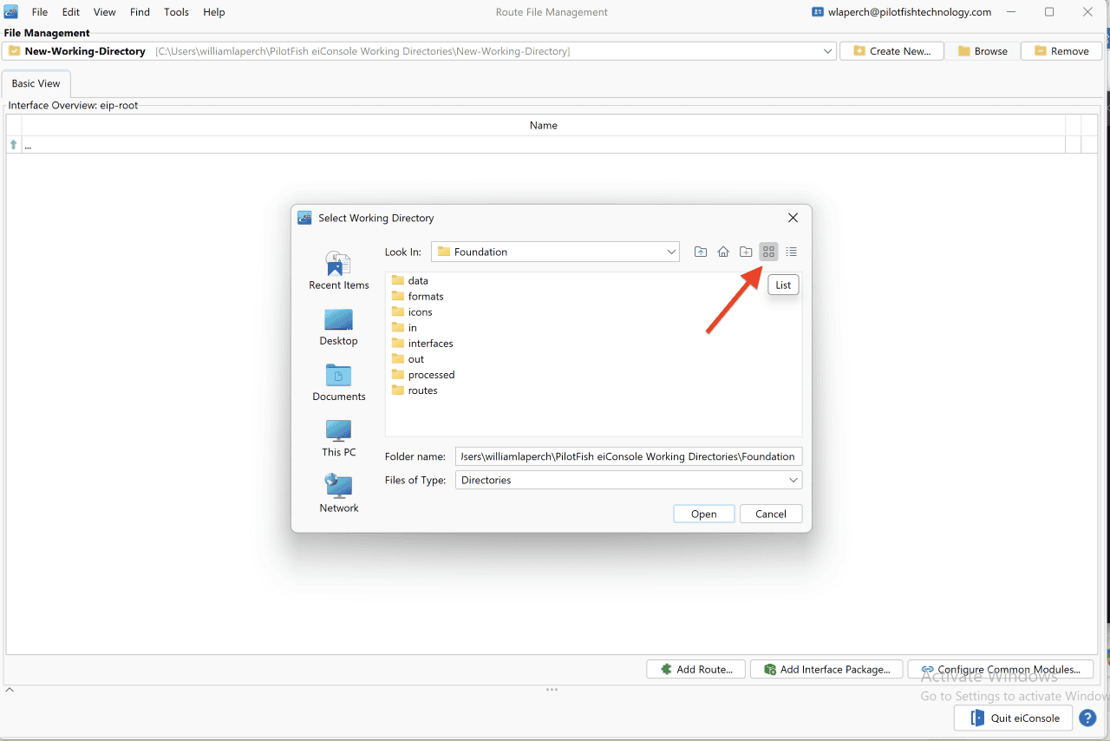Click Configure Common Modules... button
Screen dimensions: 1110x741
(1001, 669)
